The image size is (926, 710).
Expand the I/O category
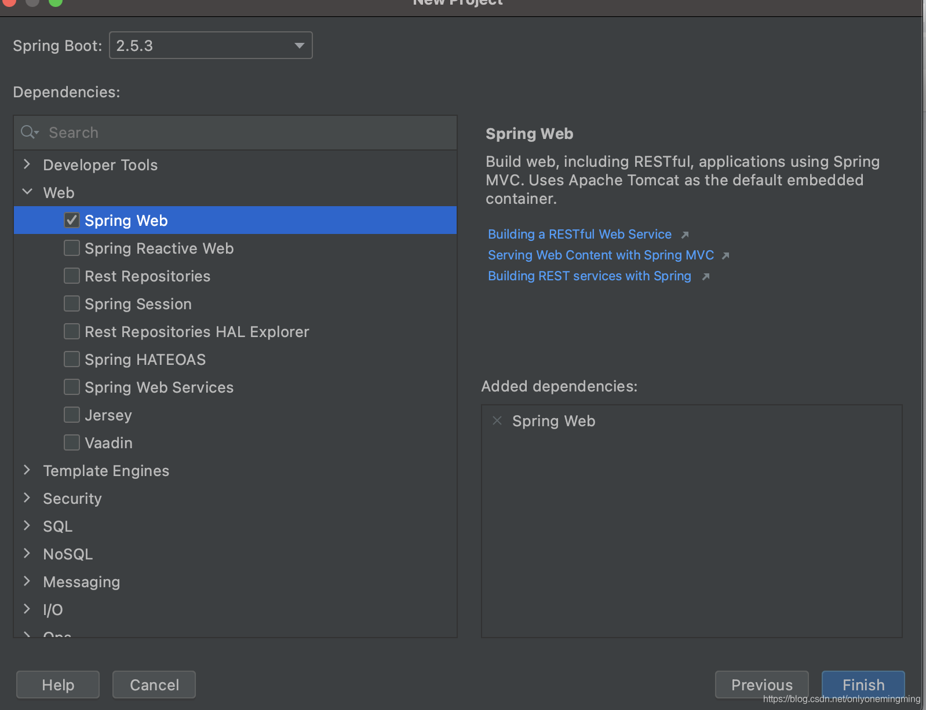pos(27,609)
